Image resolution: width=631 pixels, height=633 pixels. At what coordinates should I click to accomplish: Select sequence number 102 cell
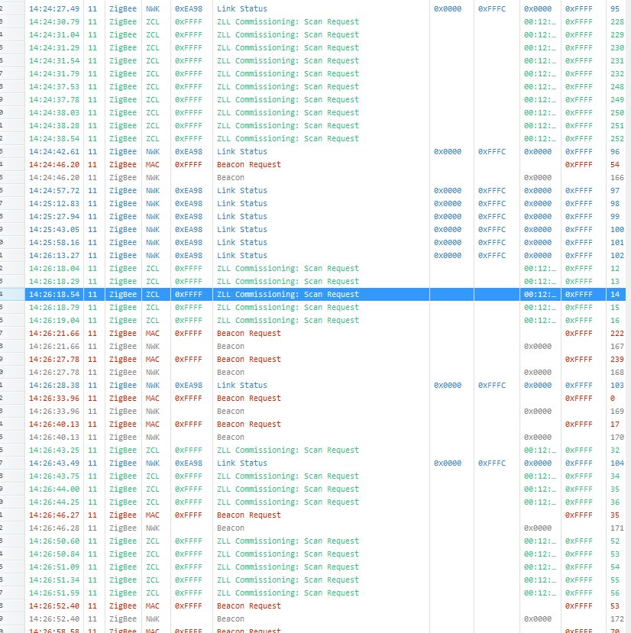[x=616, y=255]
